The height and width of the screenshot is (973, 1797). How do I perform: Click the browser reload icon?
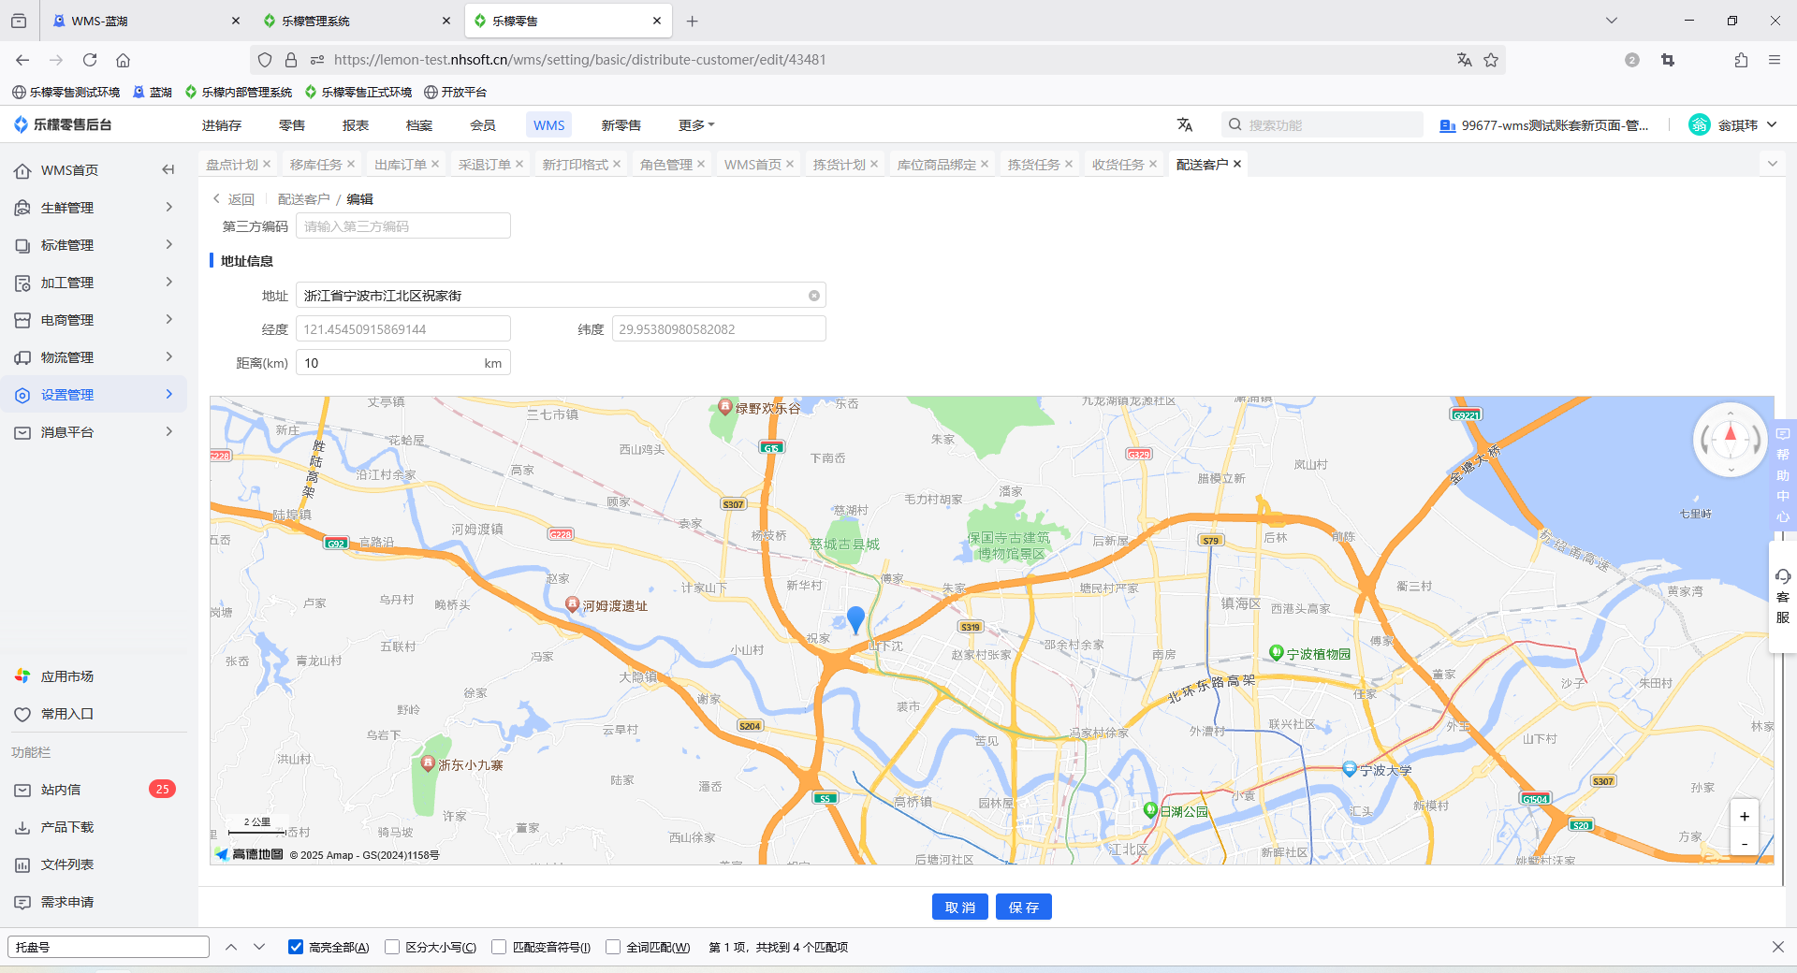[90, 60]
